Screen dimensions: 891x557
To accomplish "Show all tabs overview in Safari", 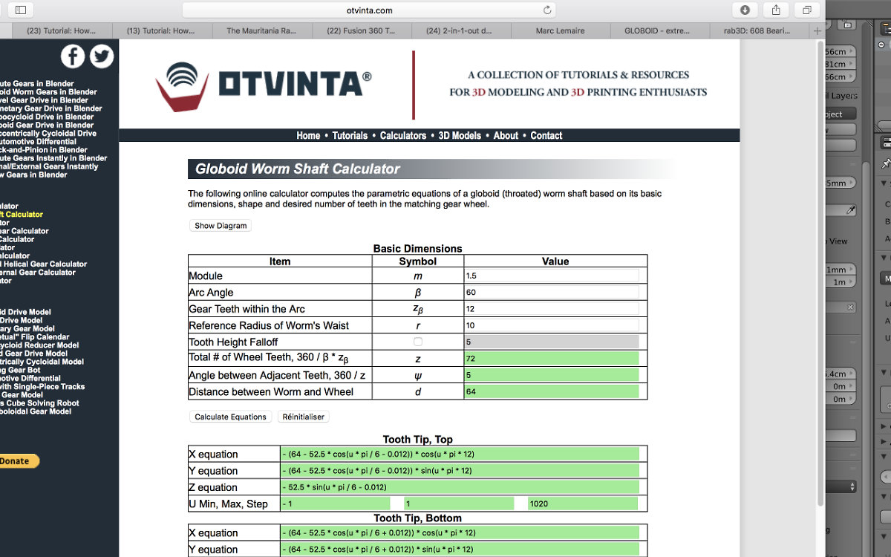I will pos(806,10).
